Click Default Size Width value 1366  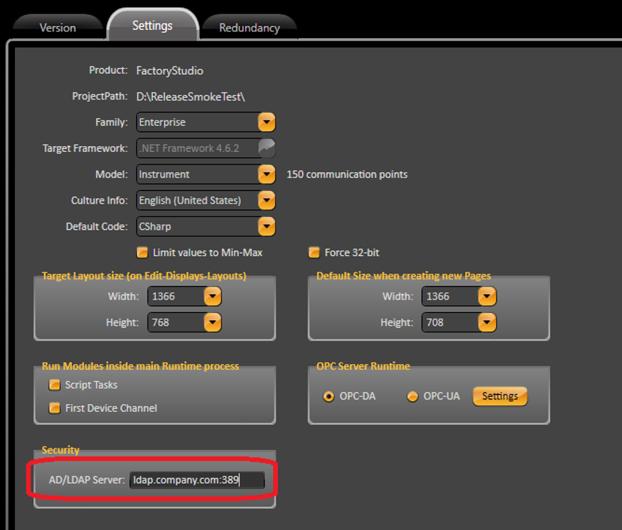pyautogui.click(x=438, y=296)
